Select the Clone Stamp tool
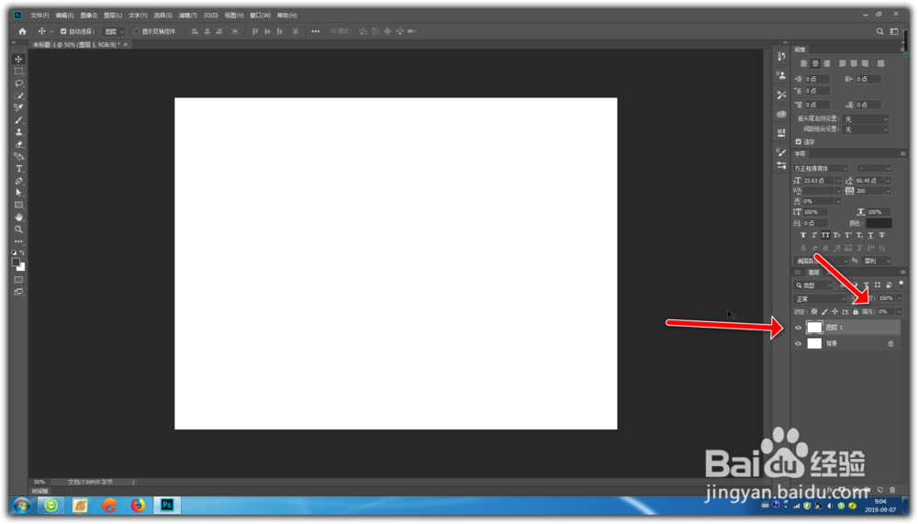The image size is (918, 524). click(x=18, y=132)
